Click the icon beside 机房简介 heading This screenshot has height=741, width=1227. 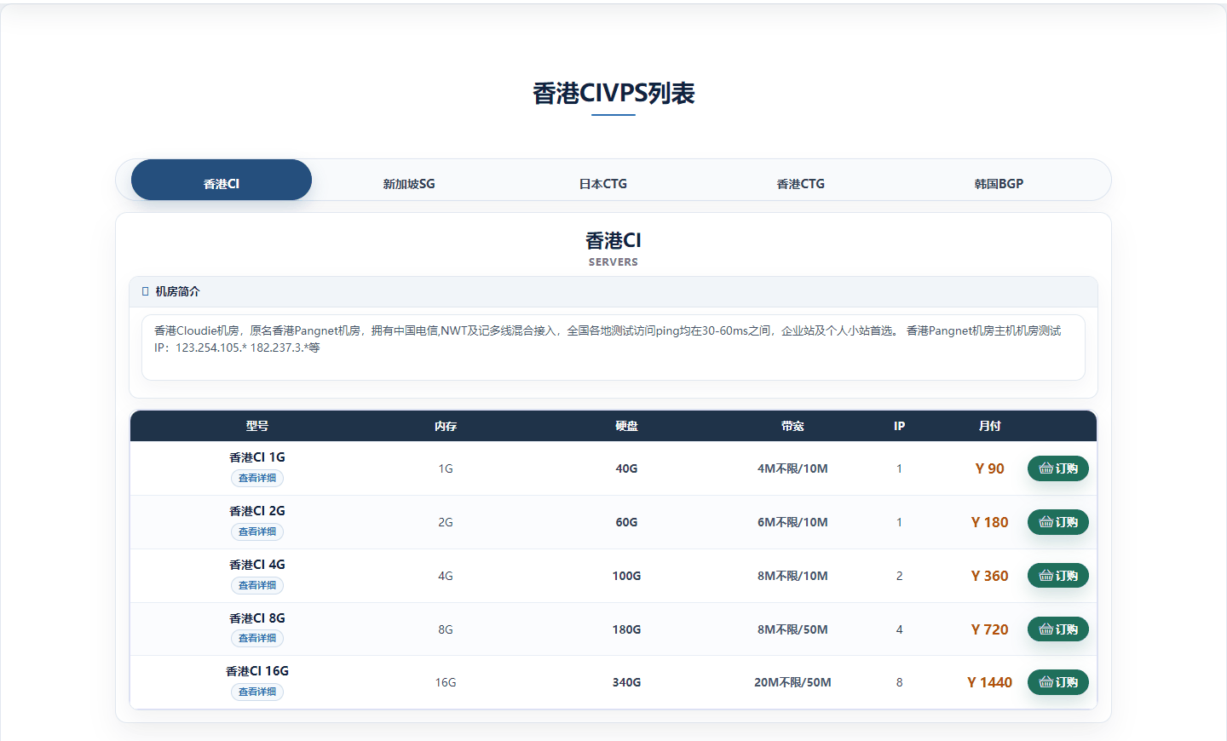pyautogui.click(x=145, y=291)
